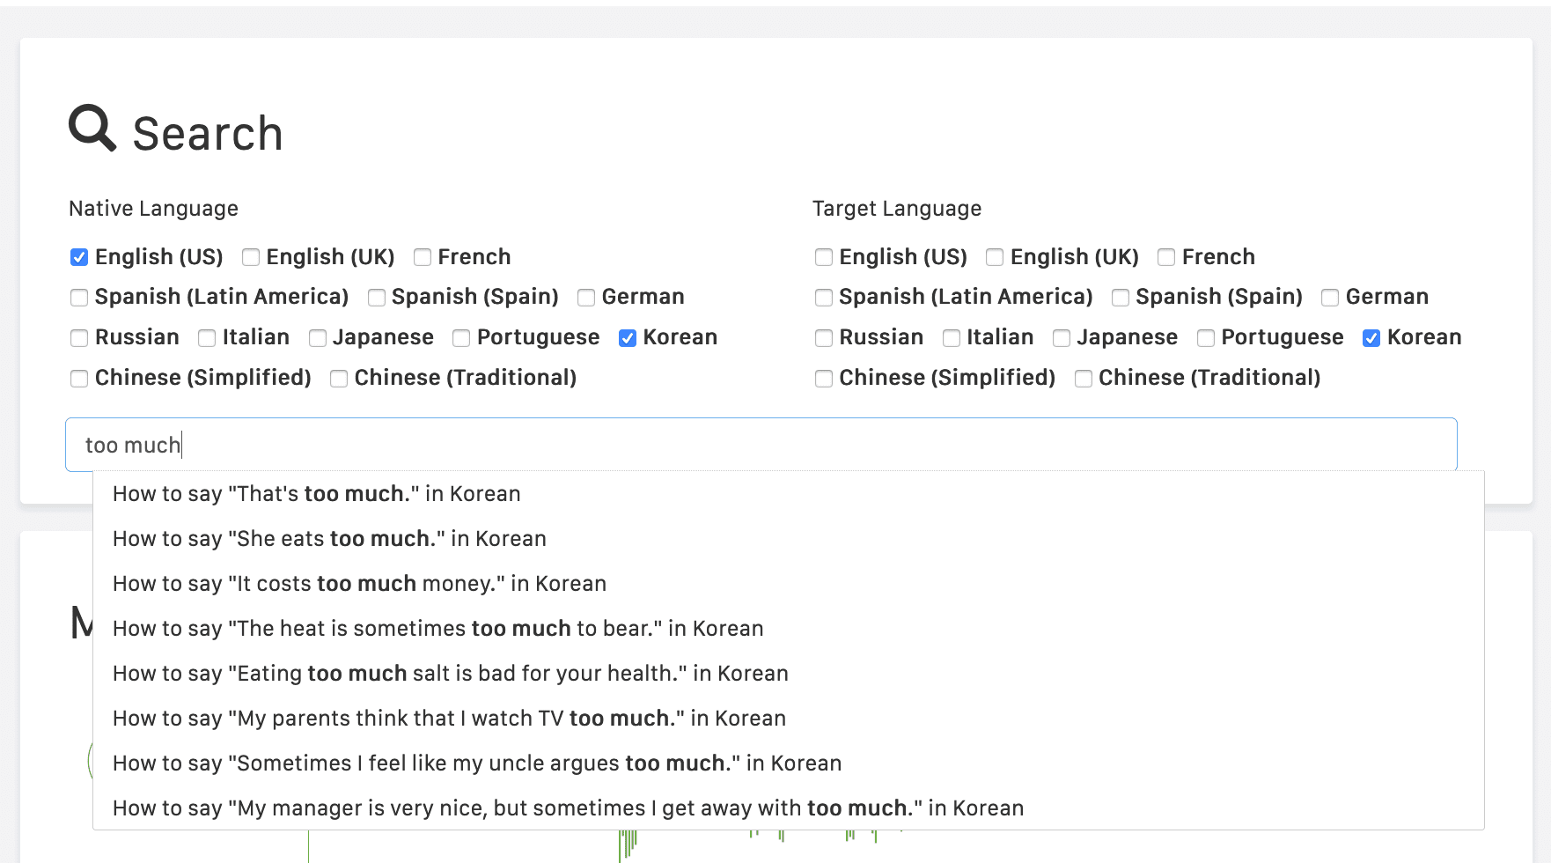This screenshot has width=1551, height=863.
Task: Click the Search magnifying glass icon
Action: pos(92,129)
